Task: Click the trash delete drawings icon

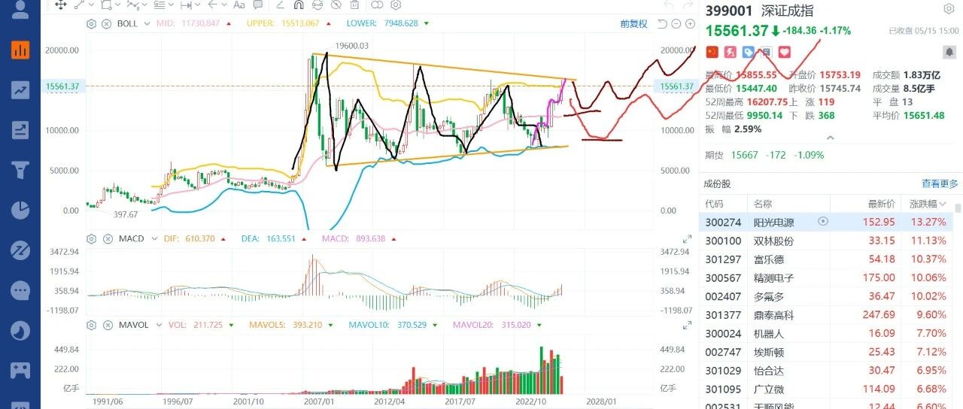Action: pyautogui.click(x=354, y=5)
